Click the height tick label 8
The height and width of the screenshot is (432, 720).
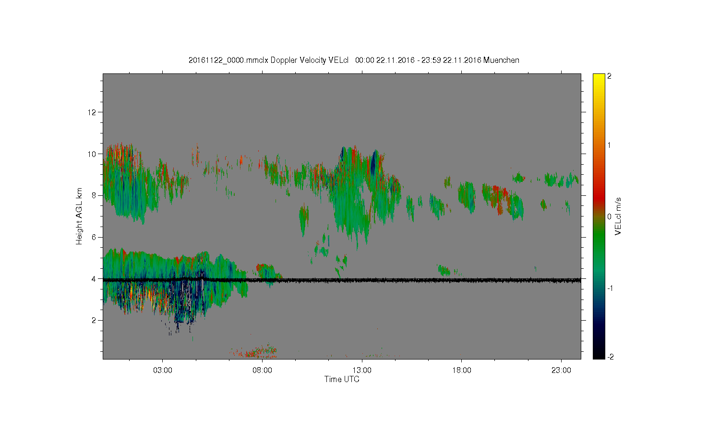click(94, 195)
